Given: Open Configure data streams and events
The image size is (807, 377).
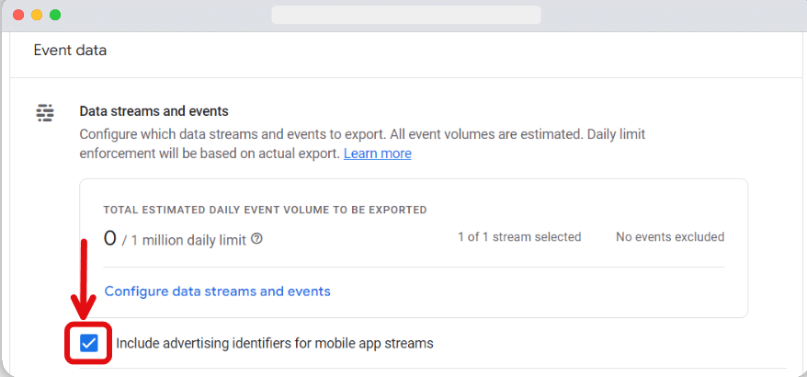Looking at the screenshot, I should (217, 291).
